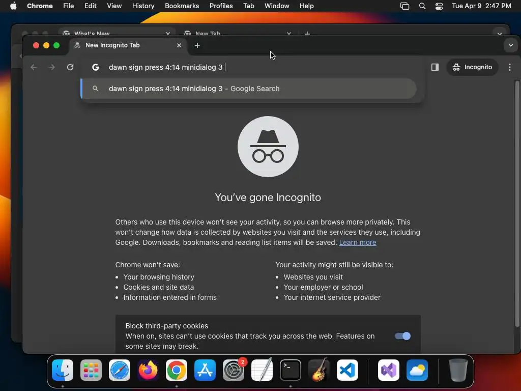Click the Google G icon in address bar
This screenshot has height=391, width=521.
point(95,67)
